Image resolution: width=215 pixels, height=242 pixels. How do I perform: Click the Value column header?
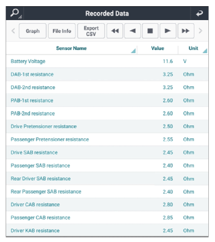coord(157,49)
